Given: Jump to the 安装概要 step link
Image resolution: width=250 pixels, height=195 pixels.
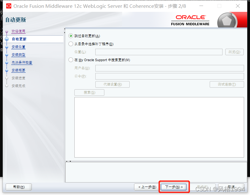Looking at the screenshot, I should coord(18,70).
